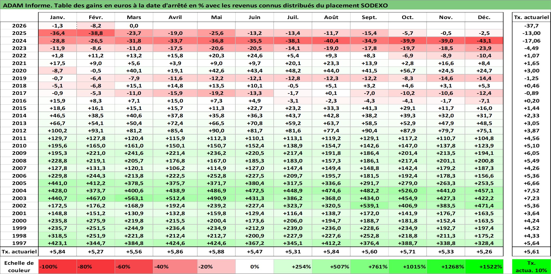This screenshot has width=551, height=274.
Task: Select the +5,88 Tx. actuariel for Mai
Action: point(216,252)
